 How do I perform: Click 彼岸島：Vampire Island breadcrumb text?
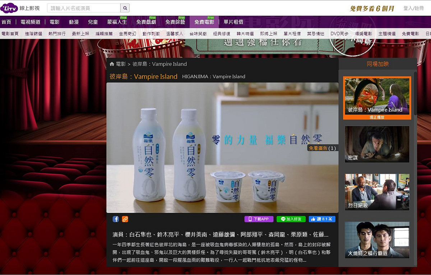(x=160, y=64)
